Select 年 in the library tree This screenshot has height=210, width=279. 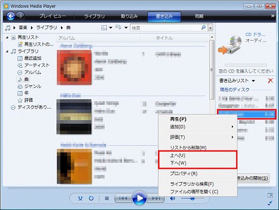[26, 93]
